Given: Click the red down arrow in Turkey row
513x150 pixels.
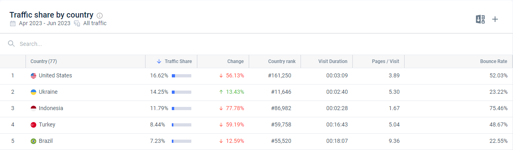Looking at the screenshot, I should coord(221,125).
